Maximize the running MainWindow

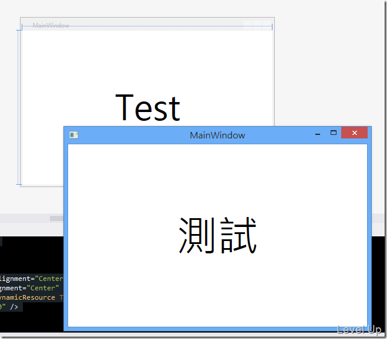point(334,133)
